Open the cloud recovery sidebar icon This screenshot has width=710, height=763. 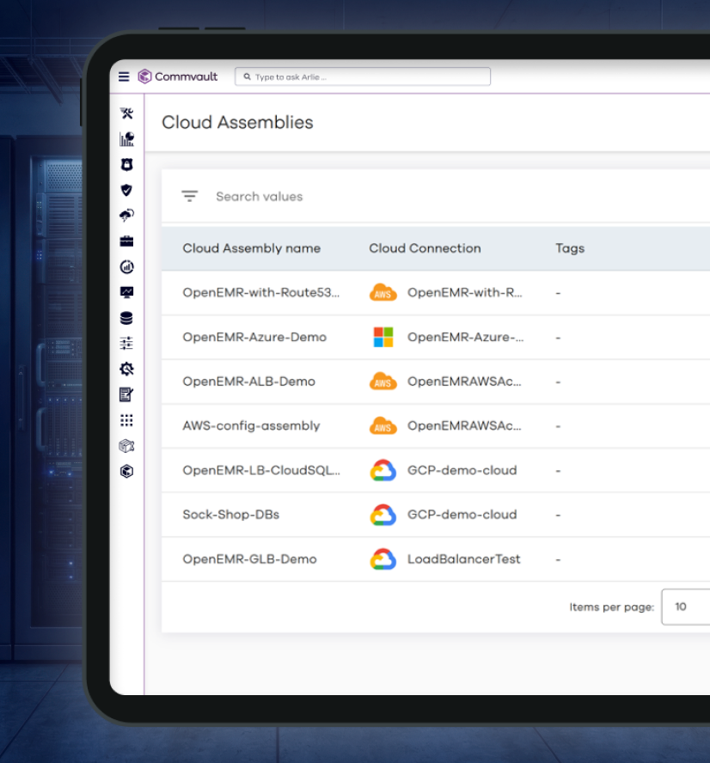click(x=126, y=216)
